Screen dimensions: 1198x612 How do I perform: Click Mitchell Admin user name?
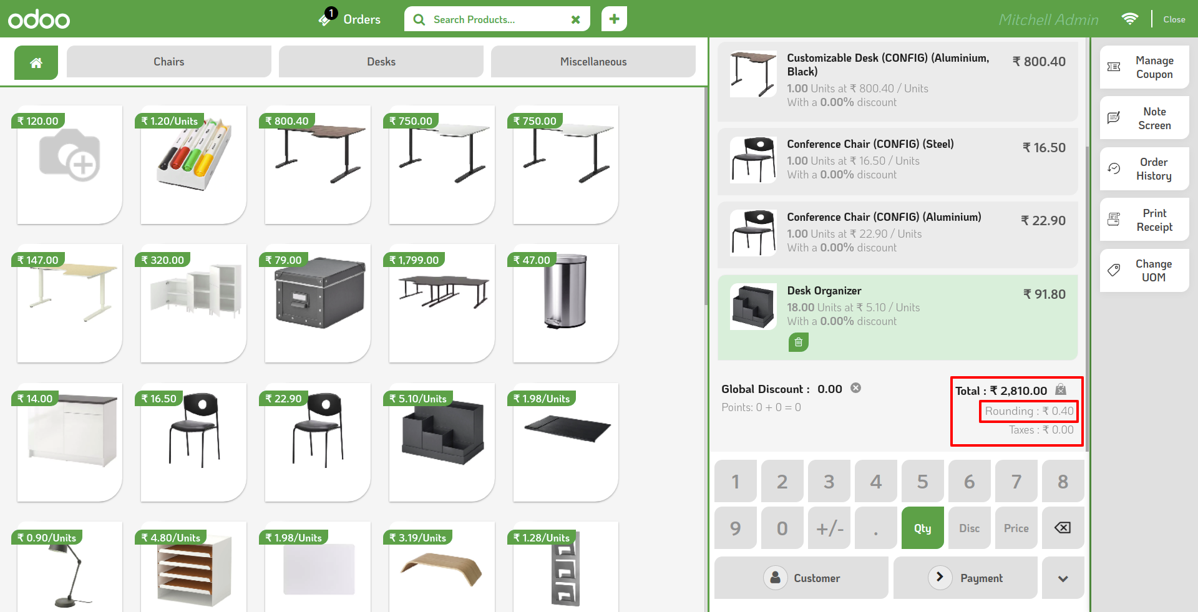coord(1048,19)
